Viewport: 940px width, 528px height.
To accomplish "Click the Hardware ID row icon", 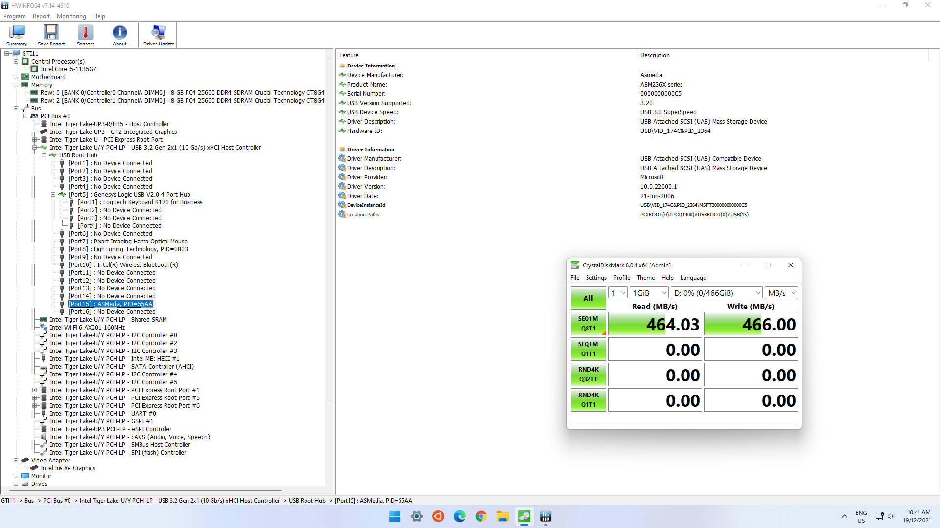I will click(x=342, y=131).
